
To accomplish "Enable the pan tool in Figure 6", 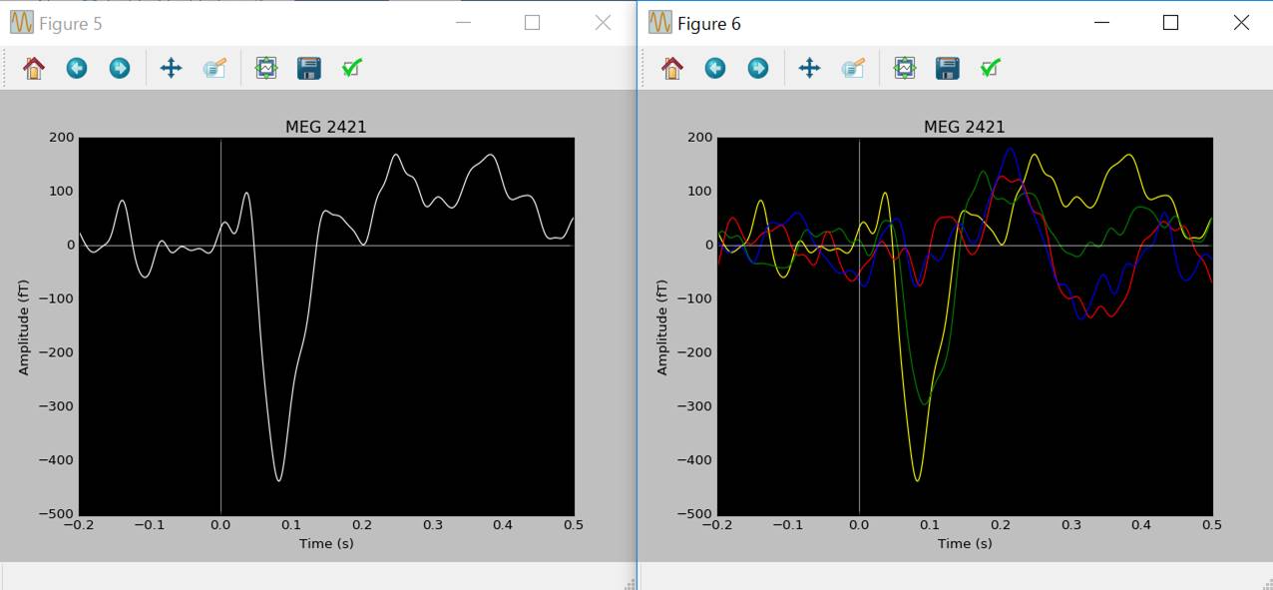I will [809, 68].
